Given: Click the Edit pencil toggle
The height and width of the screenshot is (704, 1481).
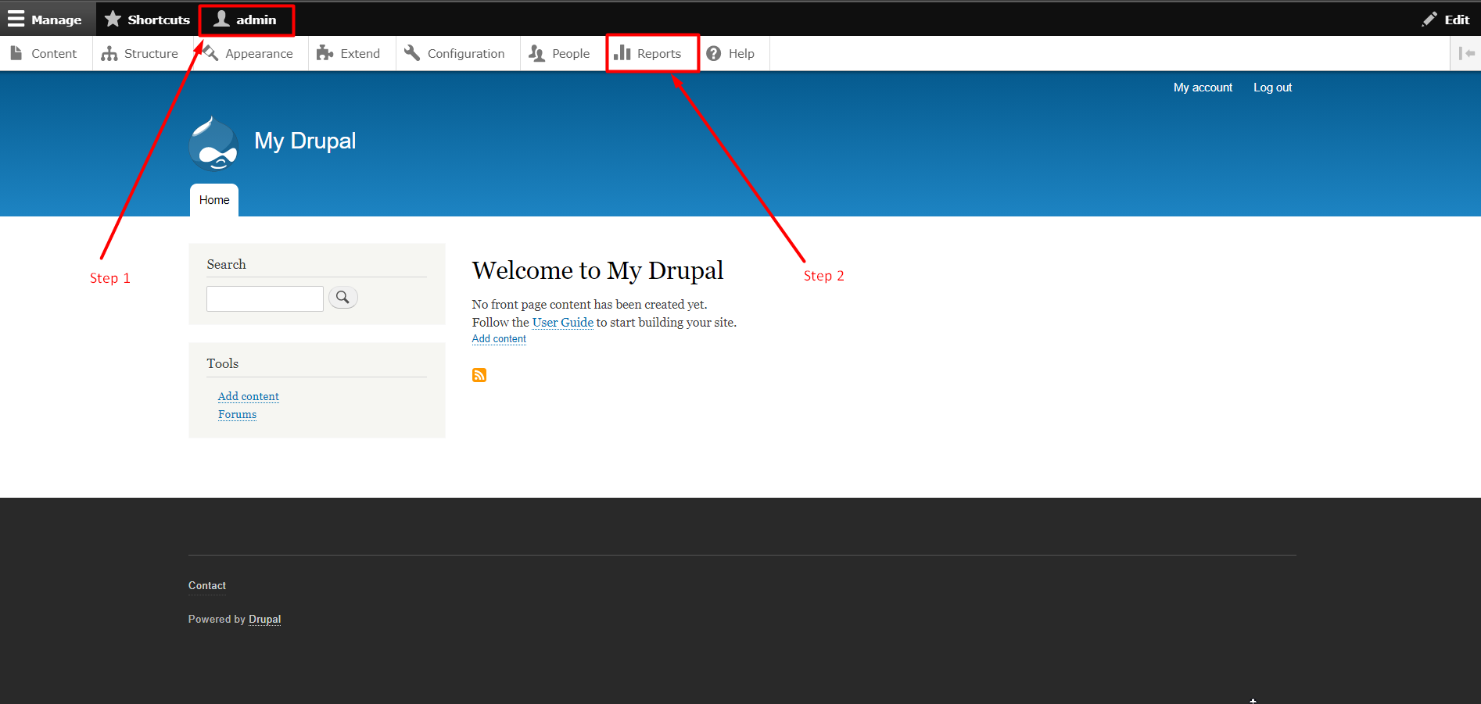Looking at the screenshot, I should 1446,20.
